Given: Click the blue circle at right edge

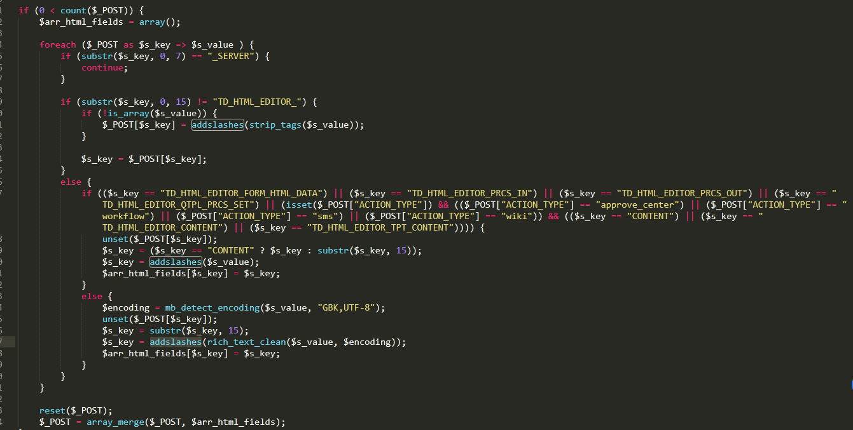Looking at the screenshot, I should (x=850, y=384).
